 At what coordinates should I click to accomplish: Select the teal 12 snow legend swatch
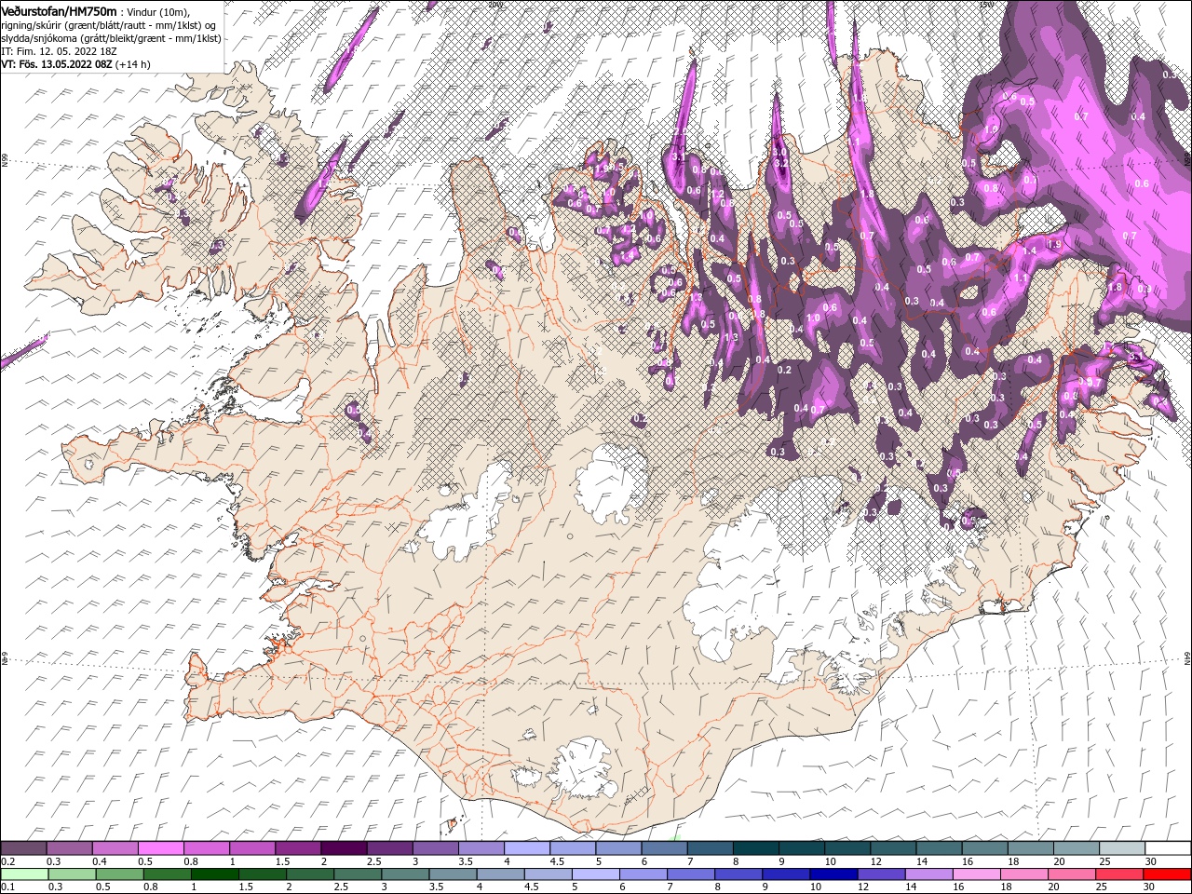(893, 848)
